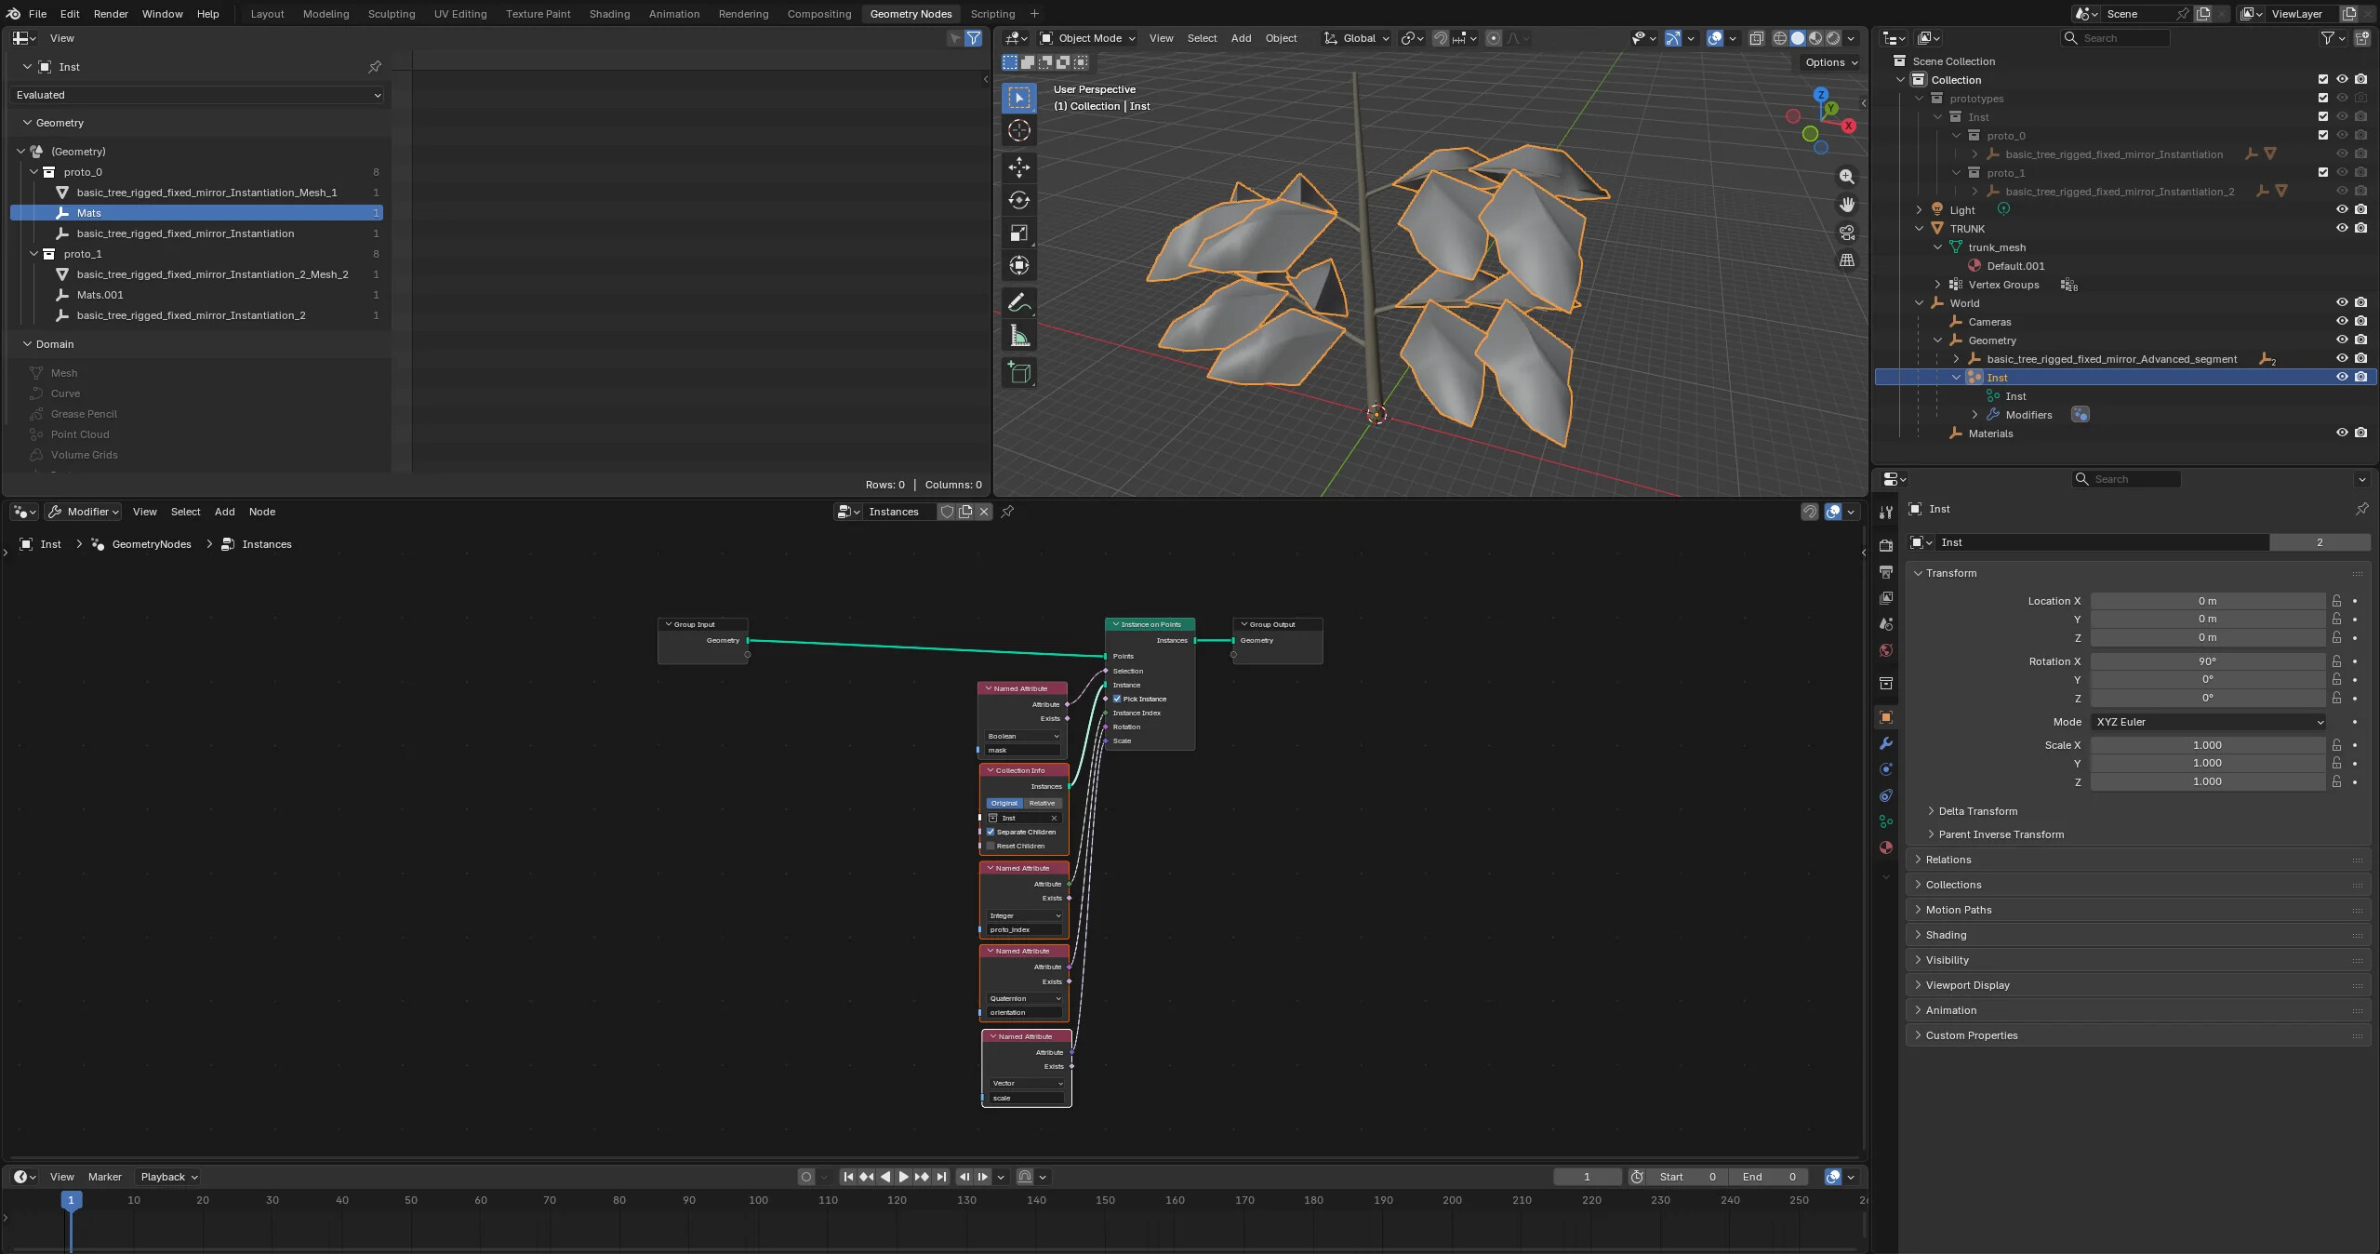Click the Playback button in timeline
The height and width of the screenshot is (1254, 2380).
[169, 1177]
